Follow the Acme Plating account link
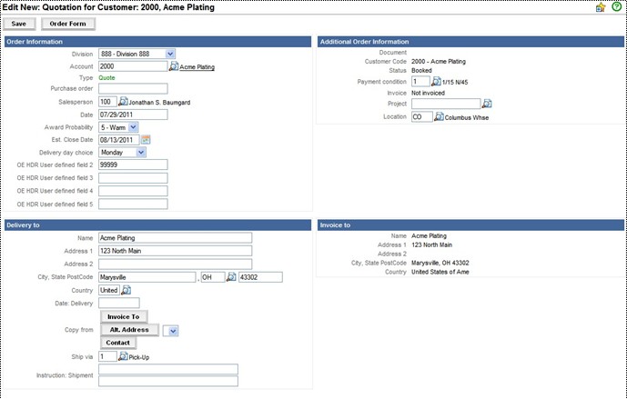The height and width of the screenshot is (399, 627). pos(197,67)
